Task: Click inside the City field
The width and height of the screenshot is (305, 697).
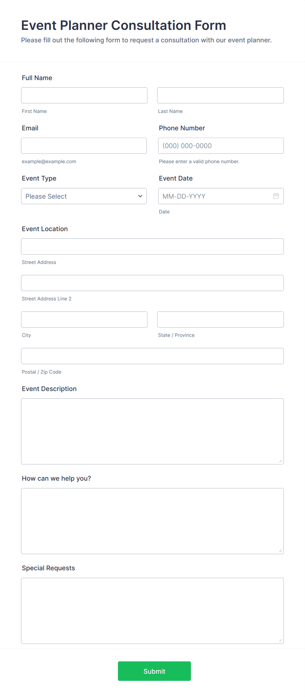Action: click(84, 319)
